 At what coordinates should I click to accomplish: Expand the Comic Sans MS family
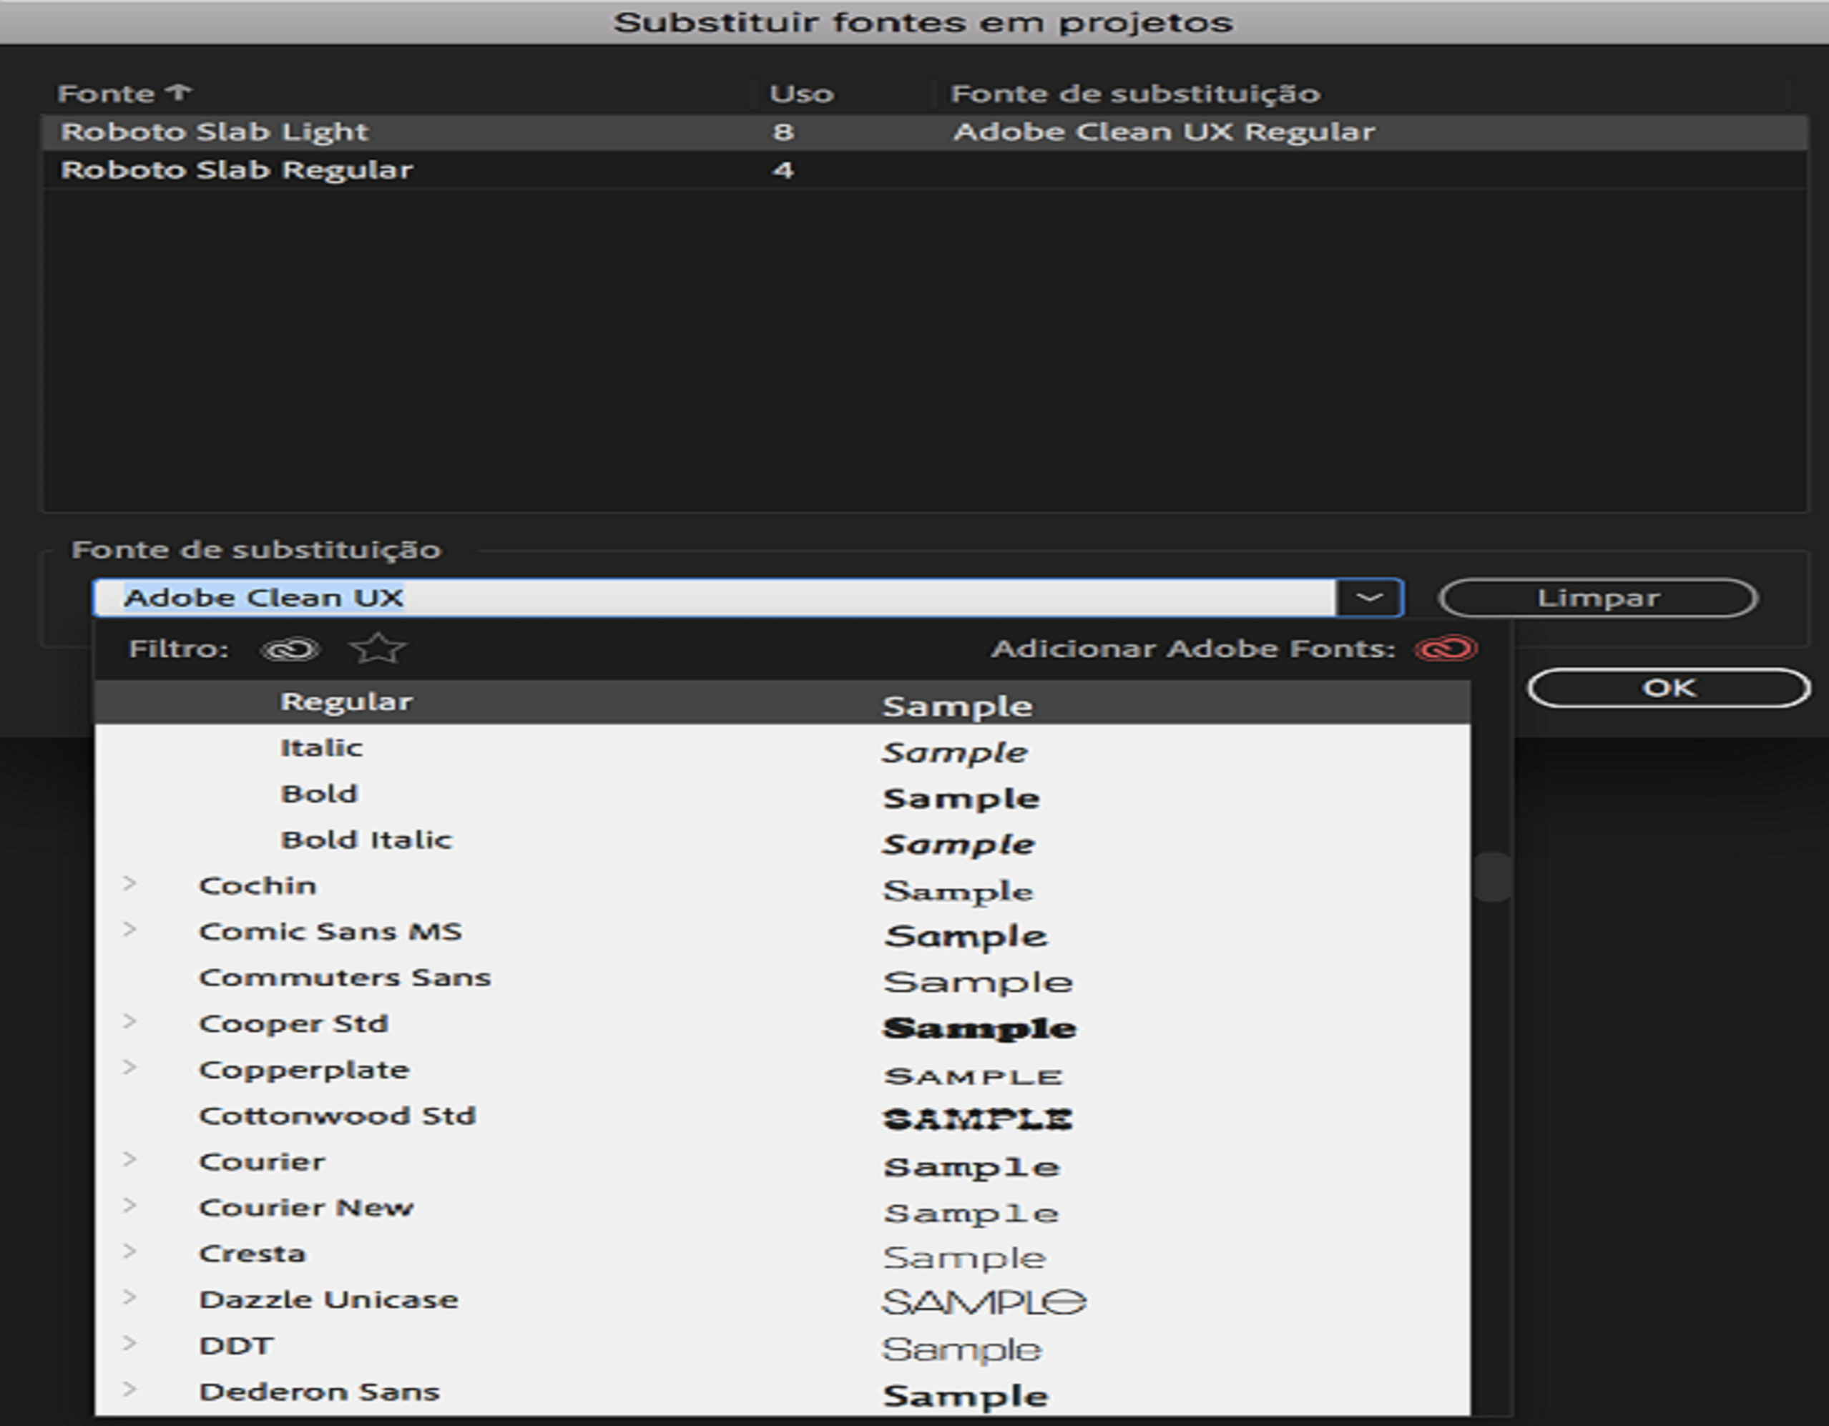tap(129, 930)
